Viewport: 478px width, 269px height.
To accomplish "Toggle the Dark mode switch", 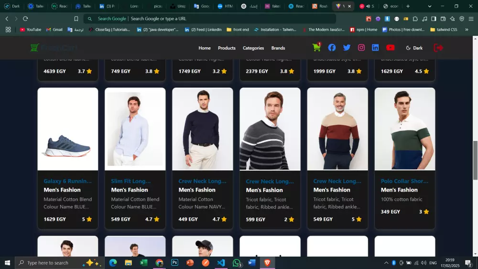I will coord(414,48).
